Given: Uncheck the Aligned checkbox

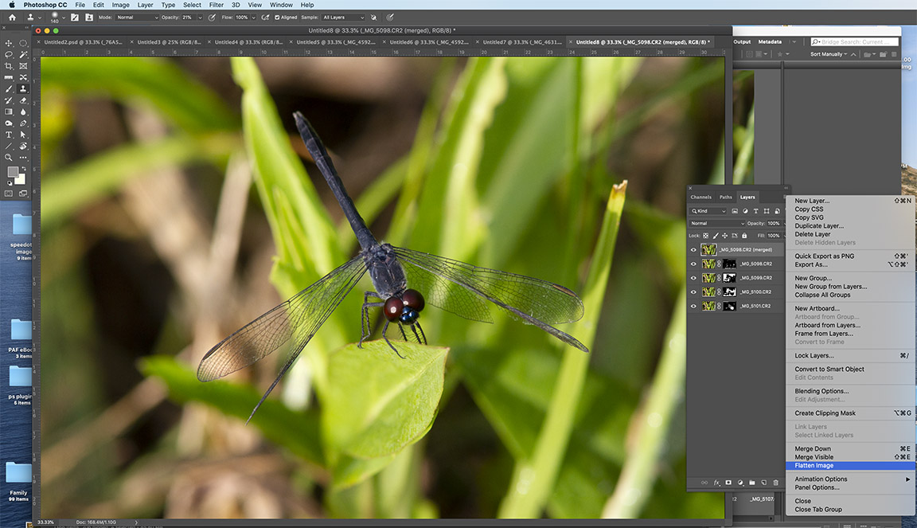Looking at the screenshot, I should (x=276, y=17).
